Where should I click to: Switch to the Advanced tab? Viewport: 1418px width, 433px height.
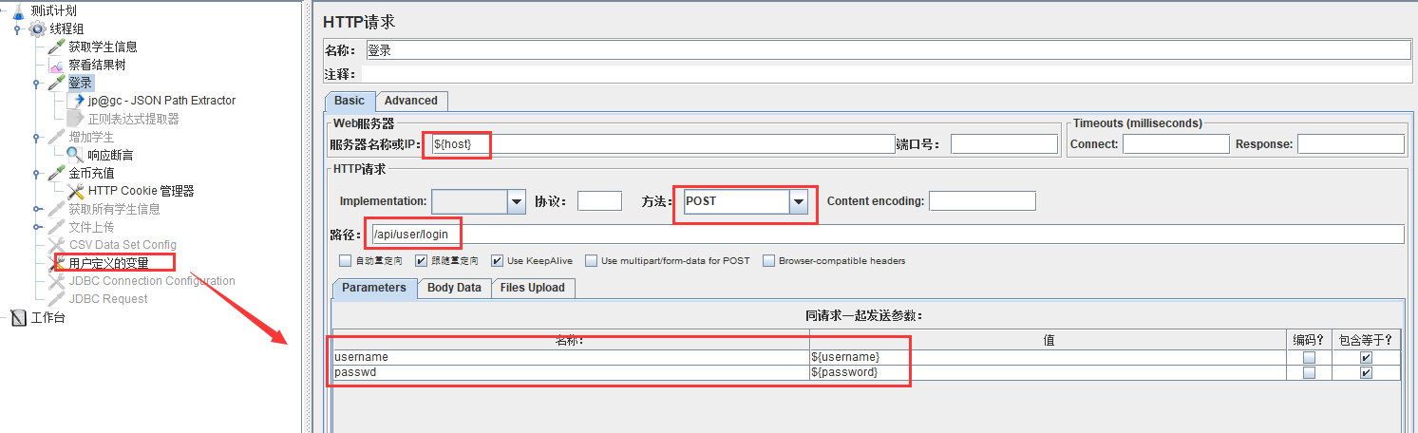(410, 101)
